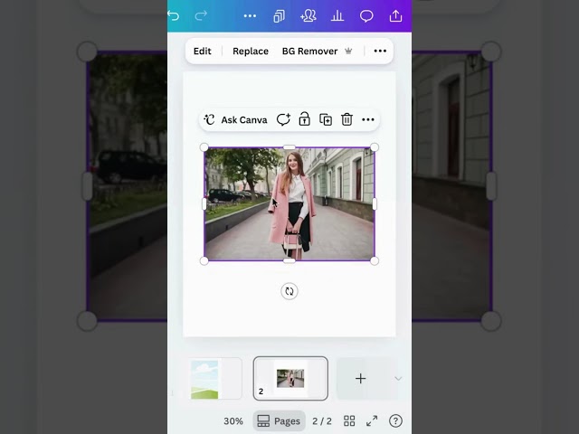Open collaborators share icon

308,16
